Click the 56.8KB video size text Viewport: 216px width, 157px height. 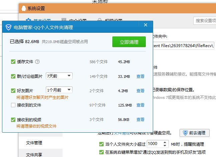point(124,120)
